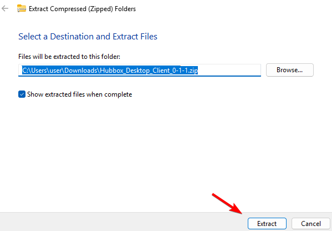The height and width of the screenshot is (231, 332).
Task: Place cursor at the '.zip' extension in path
Action: click(193, 71)
